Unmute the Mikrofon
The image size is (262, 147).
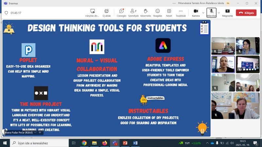tap(211, 13)
